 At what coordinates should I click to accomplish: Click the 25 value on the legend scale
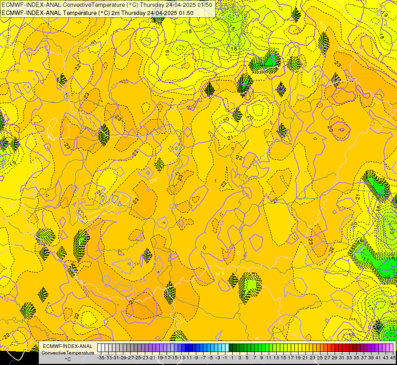[320, 358]
